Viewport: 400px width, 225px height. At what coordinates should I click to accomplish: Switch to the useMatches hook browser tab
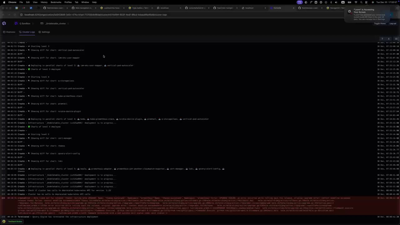(x=112, y=8)
